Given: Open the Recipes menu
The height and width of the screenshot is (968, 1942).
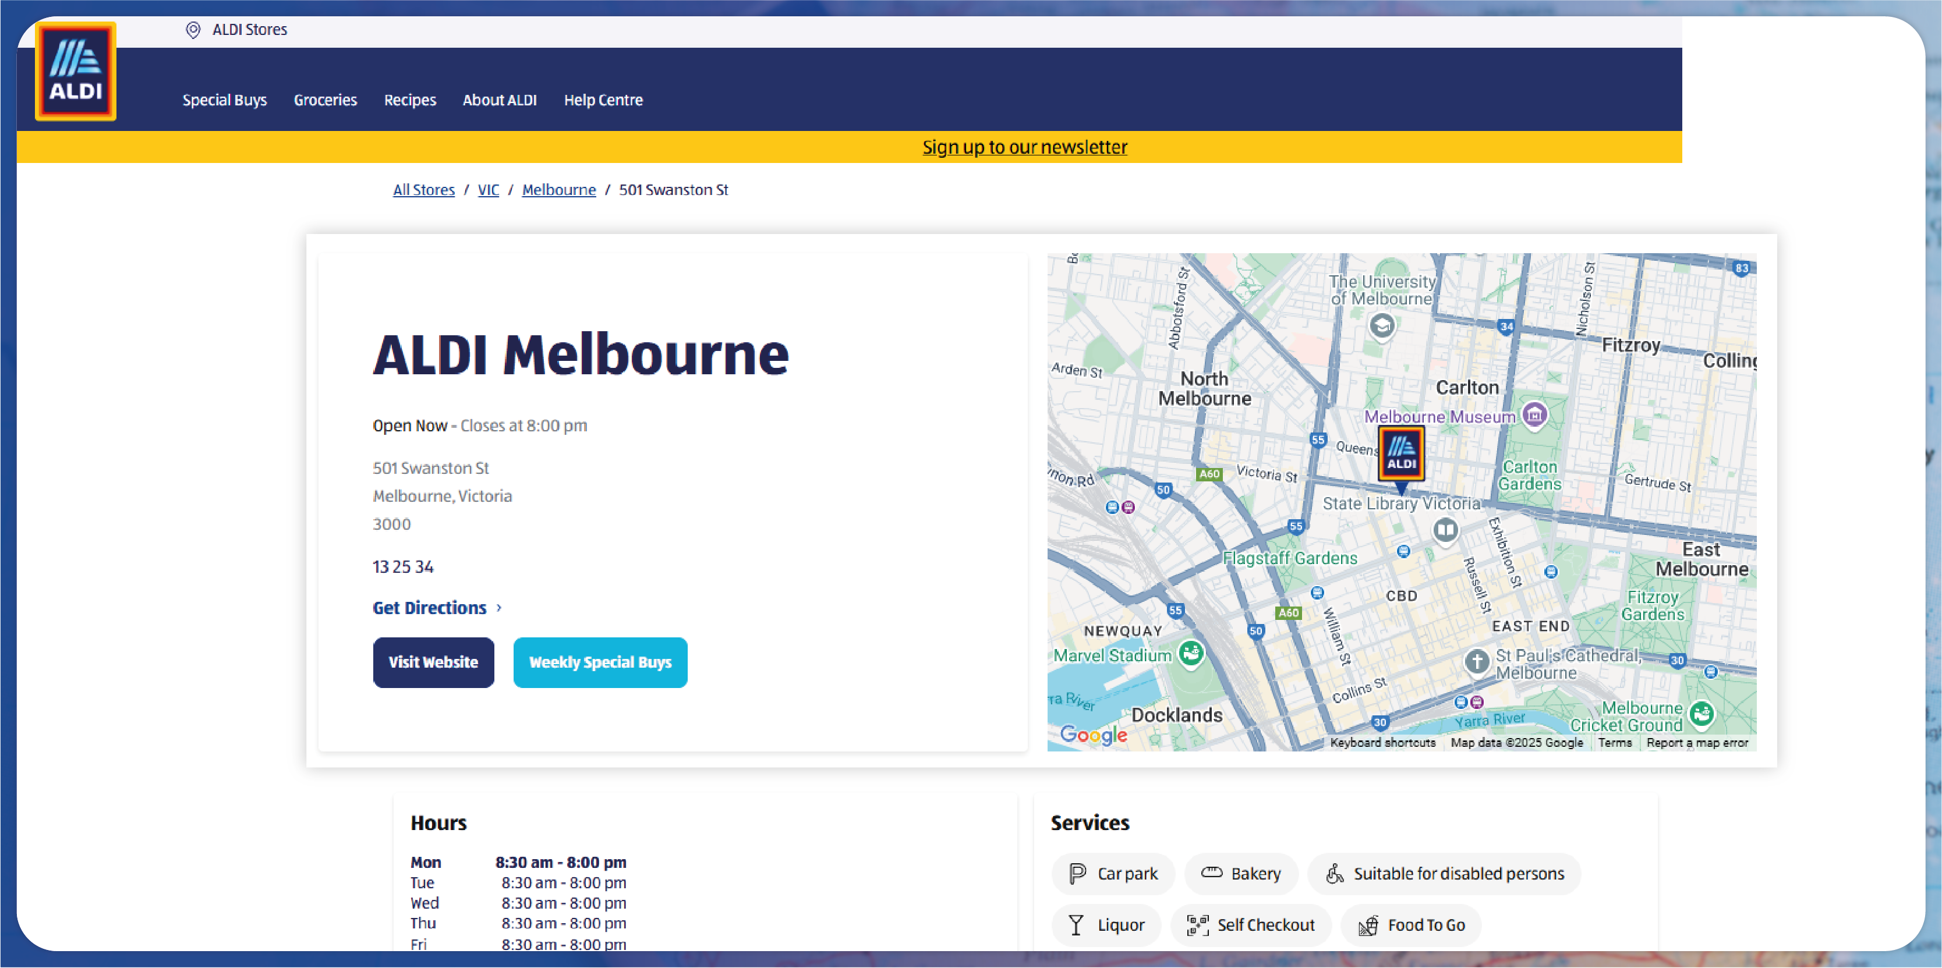Looking at the screenshot, I should point(410,100).
